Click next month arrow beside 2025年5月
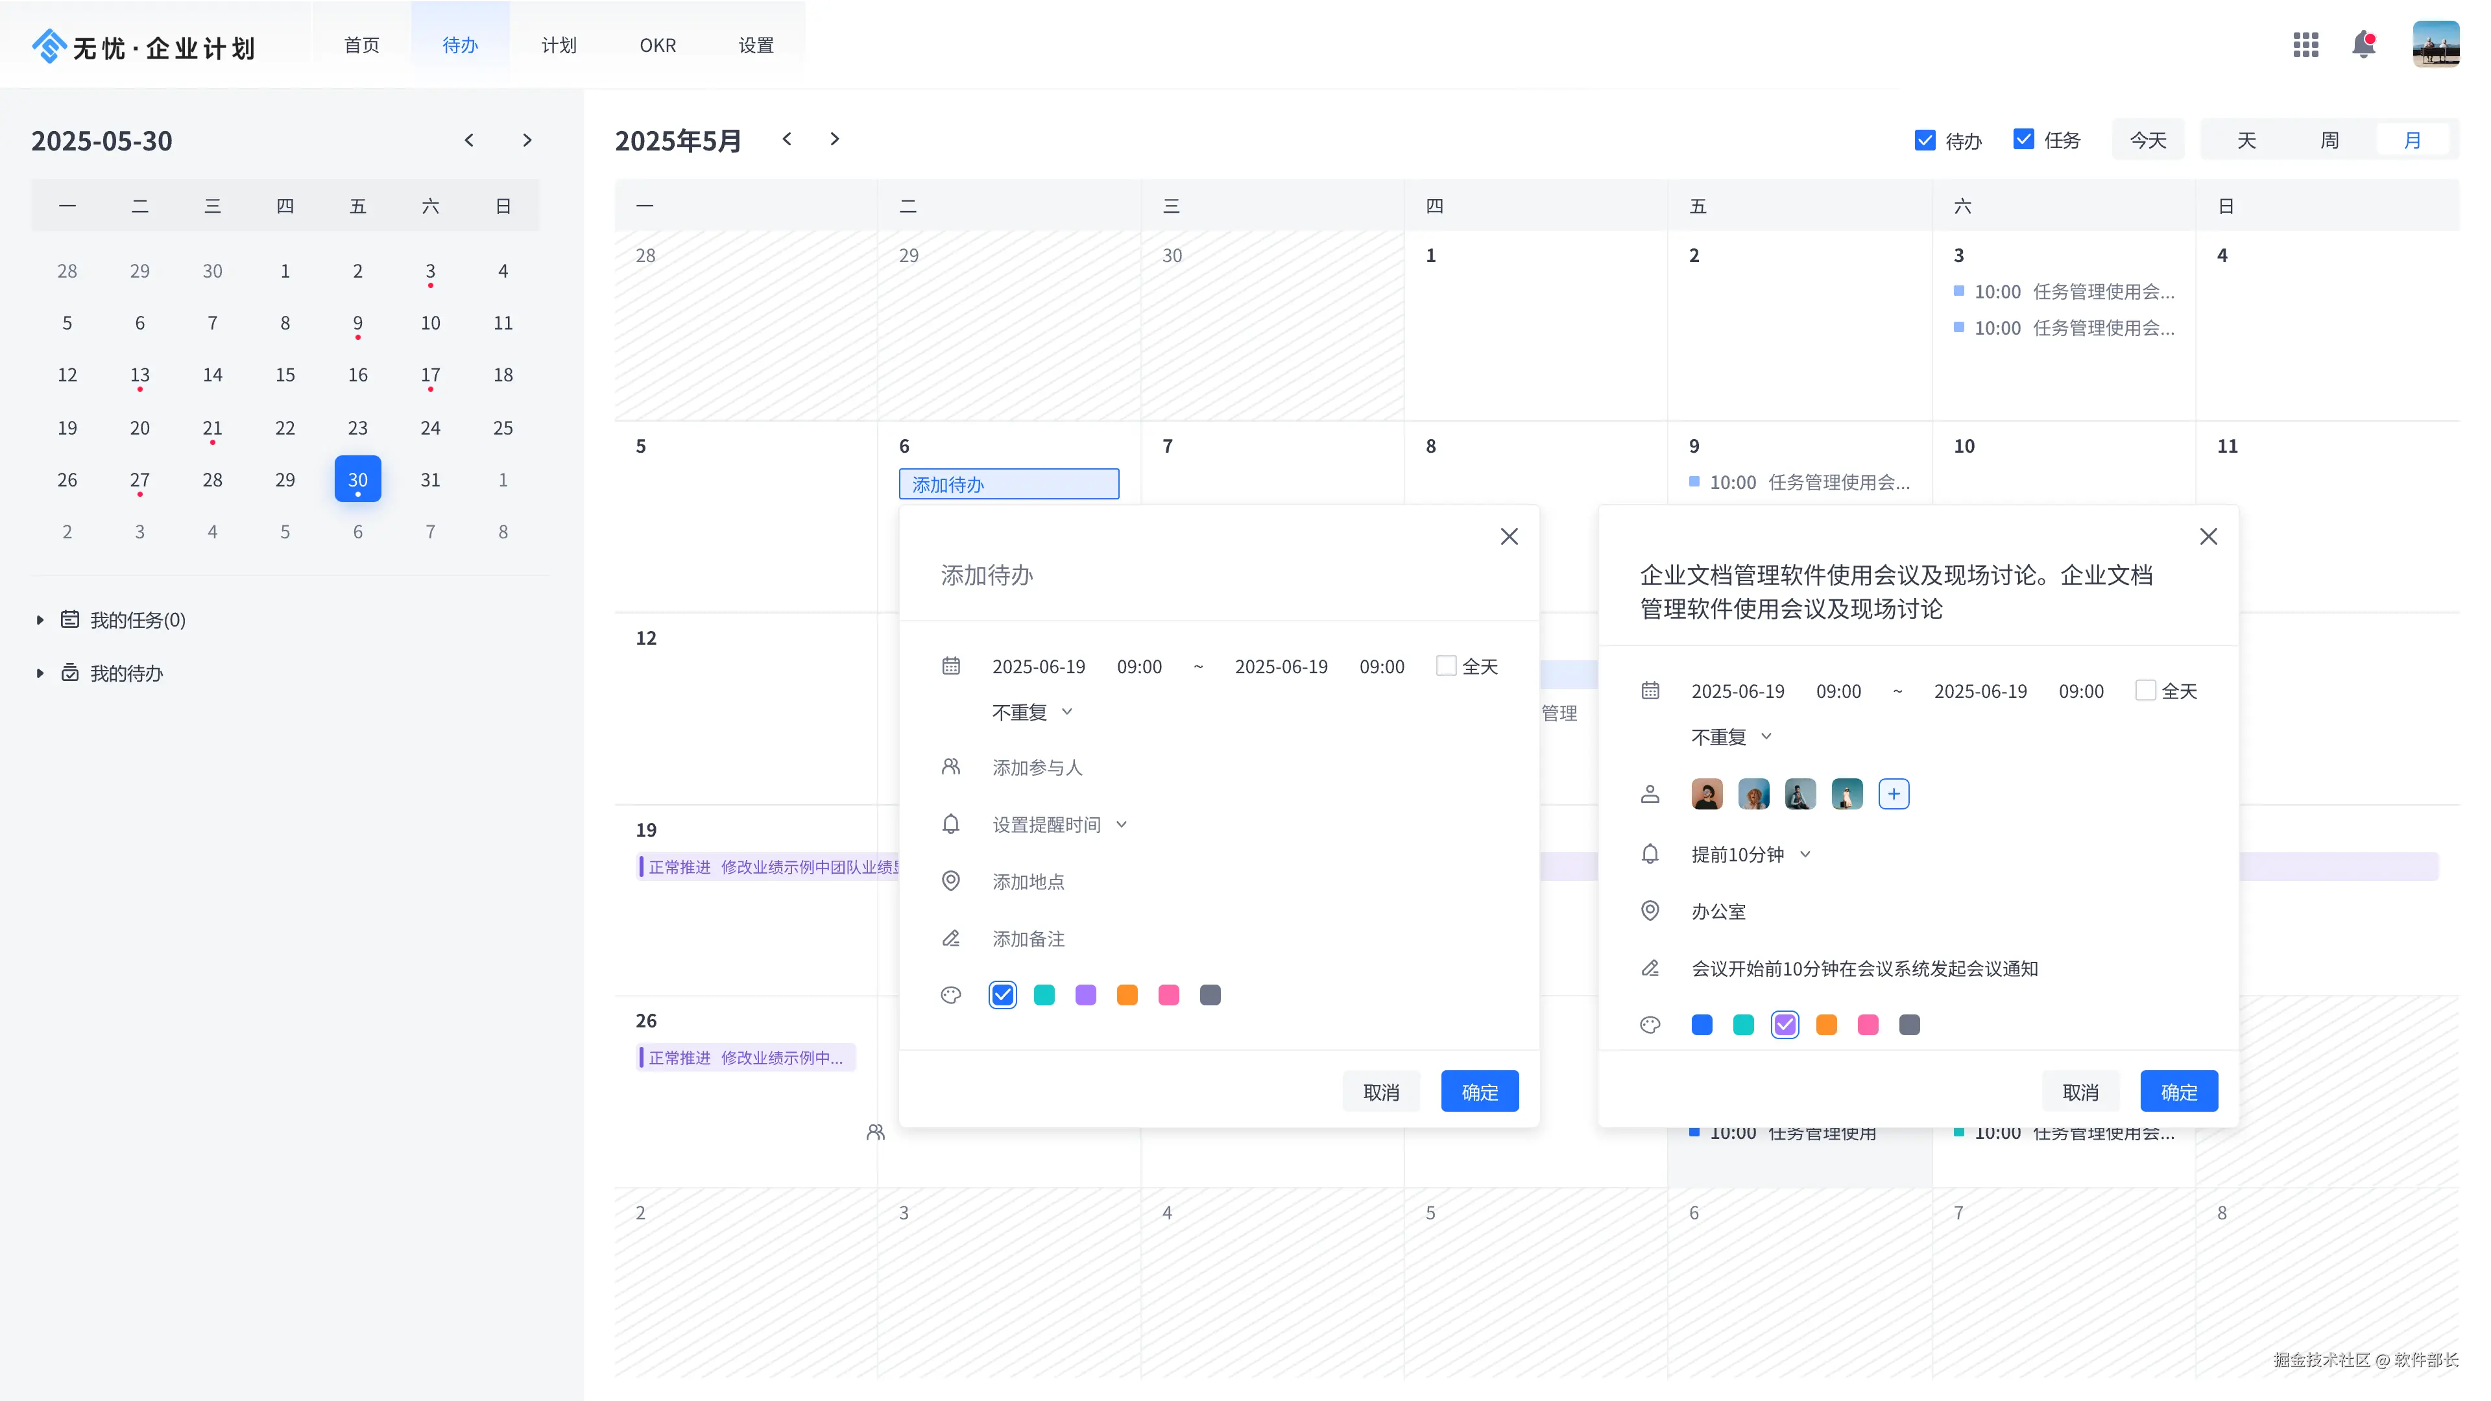Screen dimensions: 2491x1401 tap(834, 139)
